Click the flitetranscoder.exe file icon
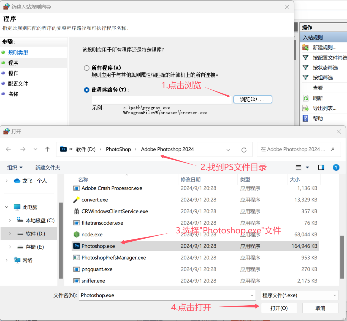This screenshot has height=321, width=347. pyautogui.click(x=77, y=223)
